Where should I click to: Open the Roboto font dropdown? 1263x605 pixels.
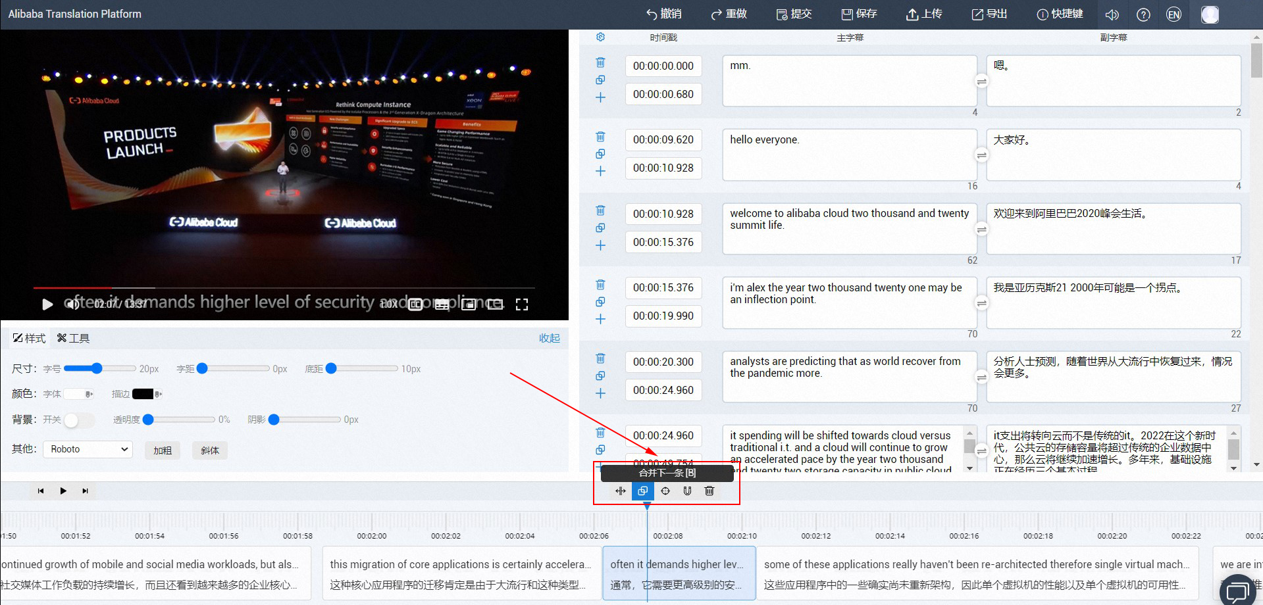88,449
